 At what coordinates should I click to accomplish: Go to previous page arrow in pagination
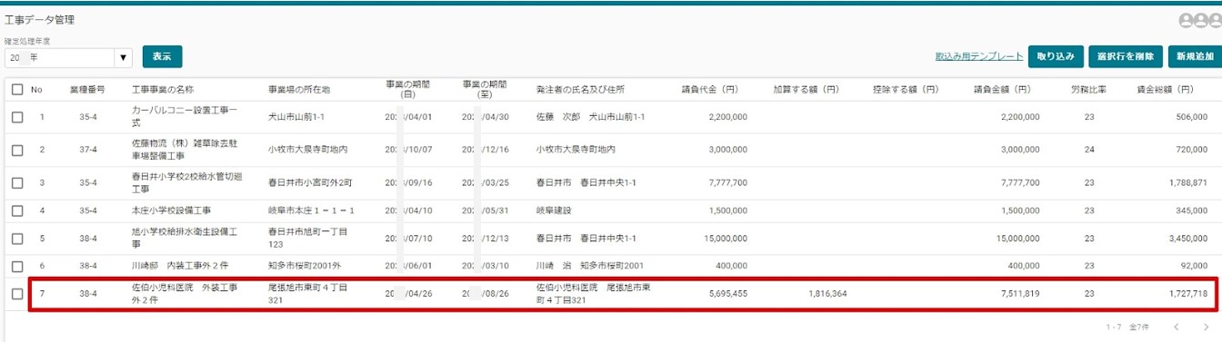(1177, 327)
